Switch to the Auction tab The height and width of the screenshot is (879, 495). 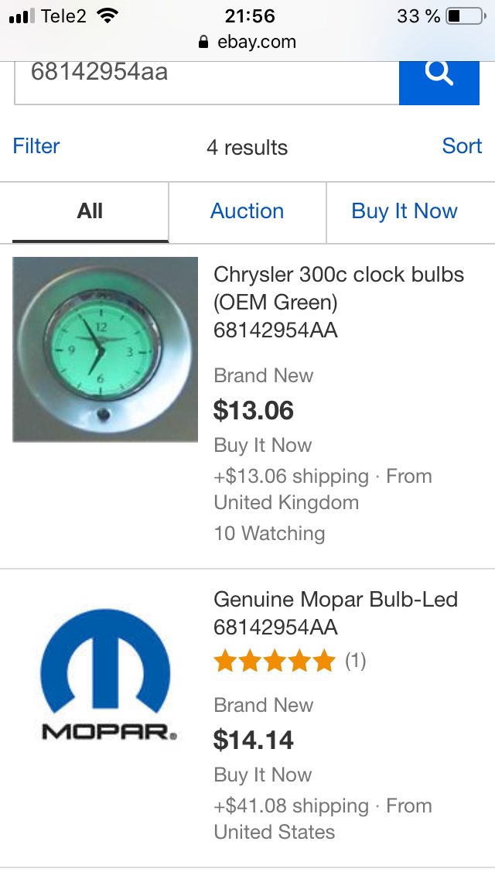(247, 211)
